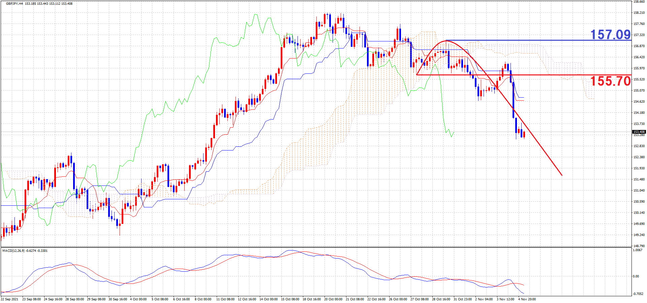Click the 15 Oct 08:00 time axis label
Viewport: 647px width, 303px height.
point(290,299)
